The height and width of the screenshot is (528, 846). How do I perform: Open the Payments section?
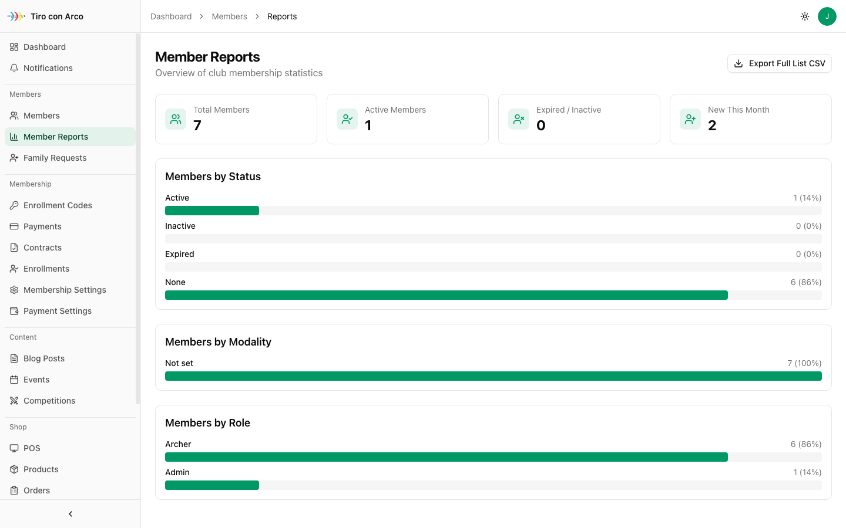(x=42, y=226)
